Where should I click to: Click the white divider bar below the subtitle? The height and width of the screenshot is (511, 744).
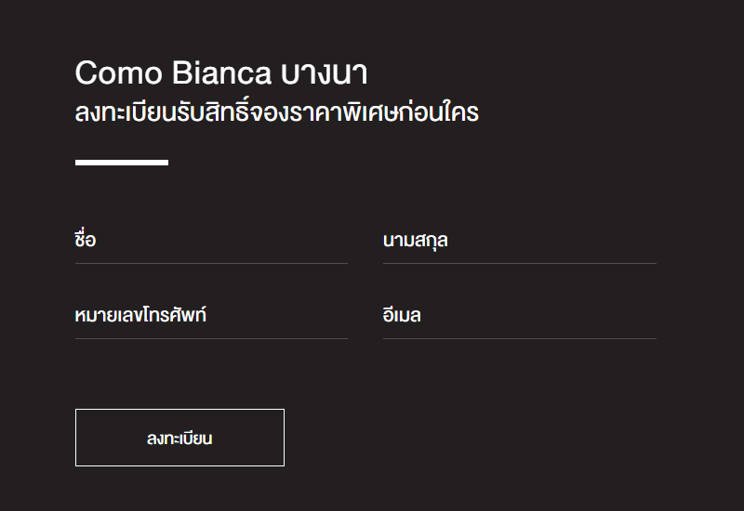122,163
